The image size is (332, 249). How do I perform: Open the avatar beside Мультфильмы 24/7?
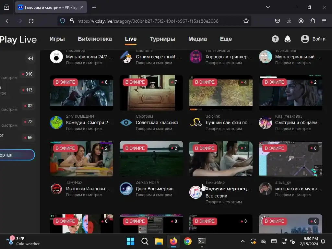[x=56, y=57]
